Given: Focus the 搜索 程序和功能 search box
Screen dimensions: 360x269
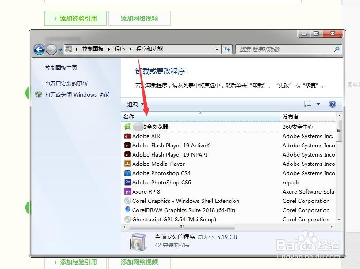Looking at the screenshot, I should point(284,49).
